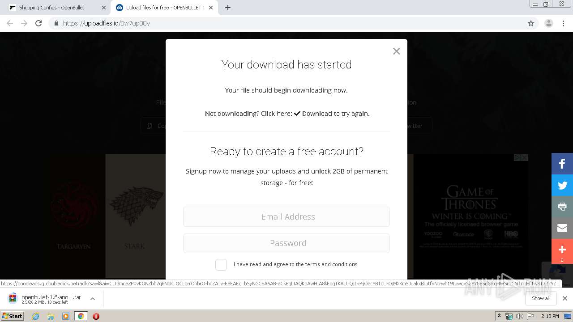The image size is (573, 322).
Task: Click the Stark house ad image
Action: [x=135, y=216]
